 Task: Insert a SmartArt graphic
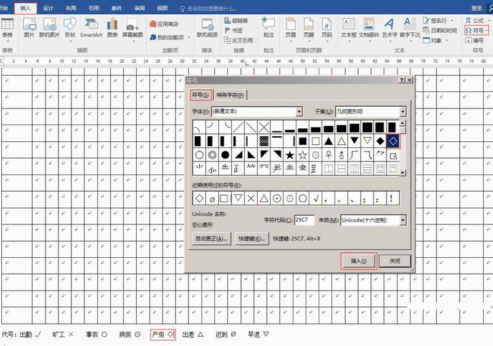pyautogui.click(x=91, y=28)
